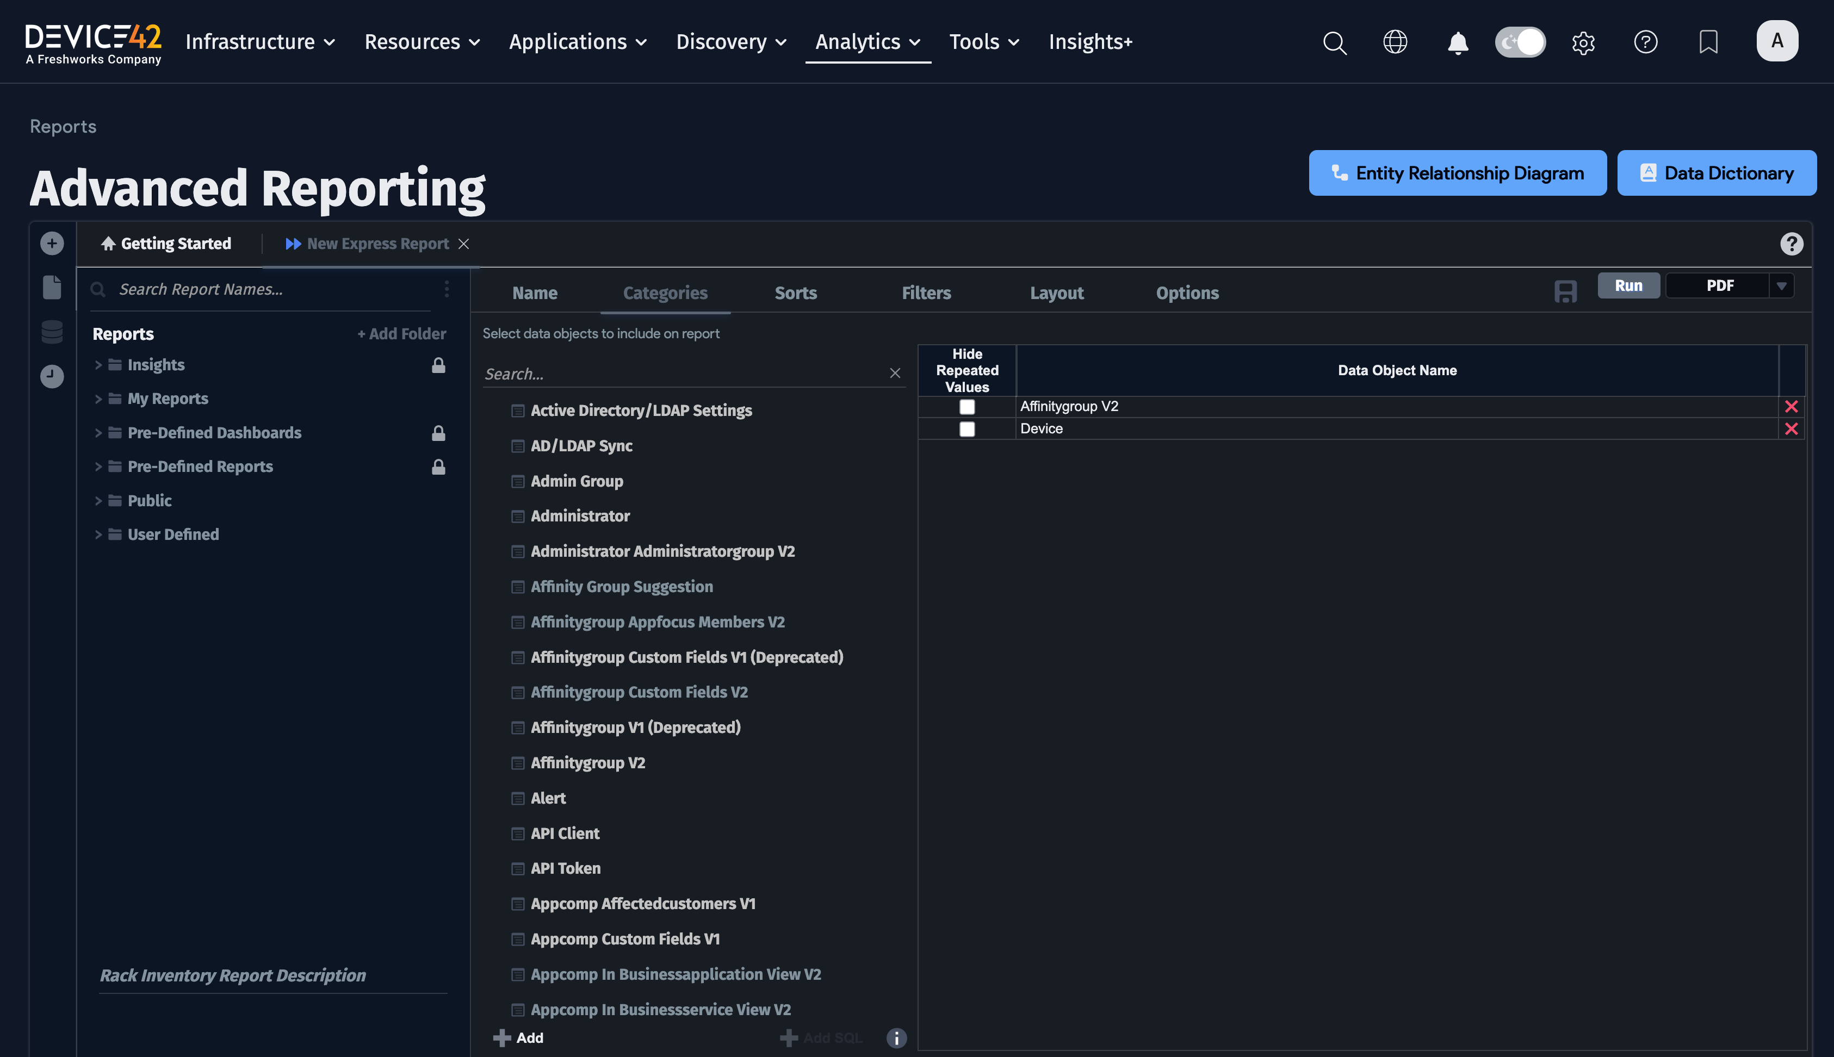1834x1057 pixels.
Task: Expand the My Reports folder
Action: (98, 399)
